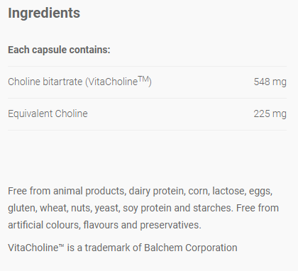Screen dimensions: 298x271
Task: Select the 'Each capsule contains:' label
Action: tap(59, 50)
